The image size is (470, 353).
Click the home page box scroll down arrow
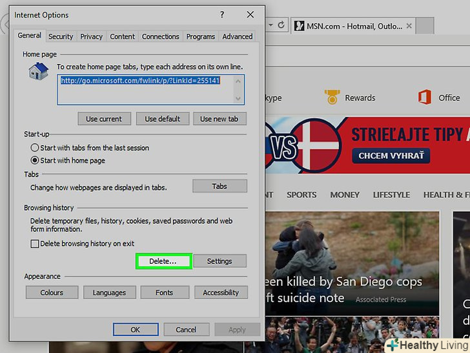pyautogui.click(x=238, y=98)
